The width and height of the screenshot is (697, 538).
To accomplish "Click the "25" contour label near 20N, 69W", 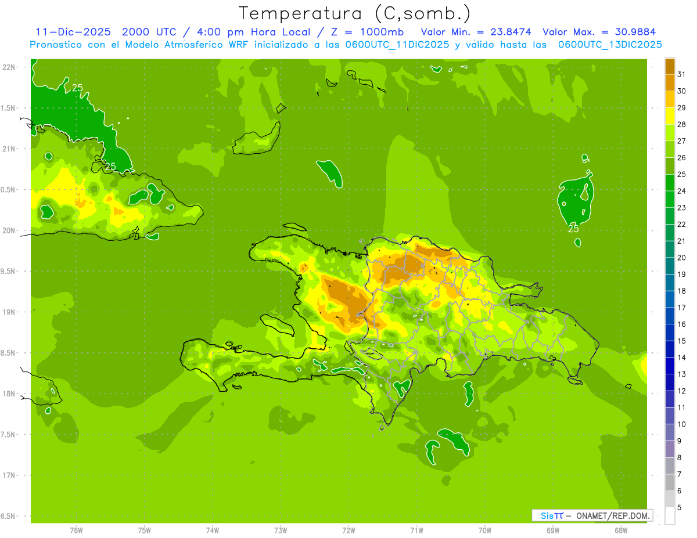I will (x=573, y=229).
